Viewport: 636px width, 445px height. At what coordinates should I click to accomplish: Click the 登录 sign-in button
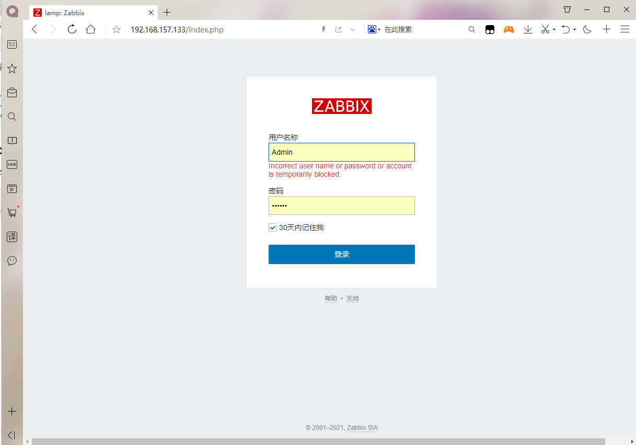pyautogui.click(x=342, y=254)
